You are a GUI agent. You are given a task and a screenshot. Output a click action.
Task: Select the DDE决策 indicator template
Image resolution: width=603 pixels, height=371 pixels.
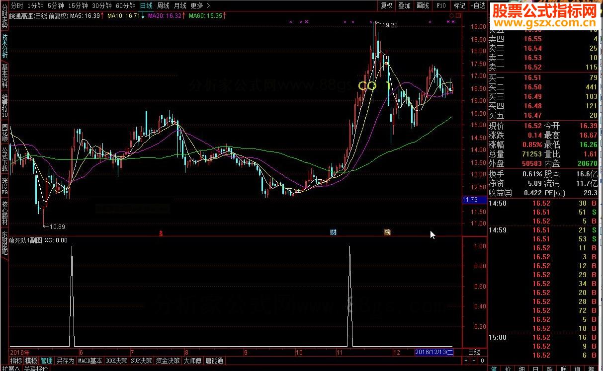coord(116,361)
